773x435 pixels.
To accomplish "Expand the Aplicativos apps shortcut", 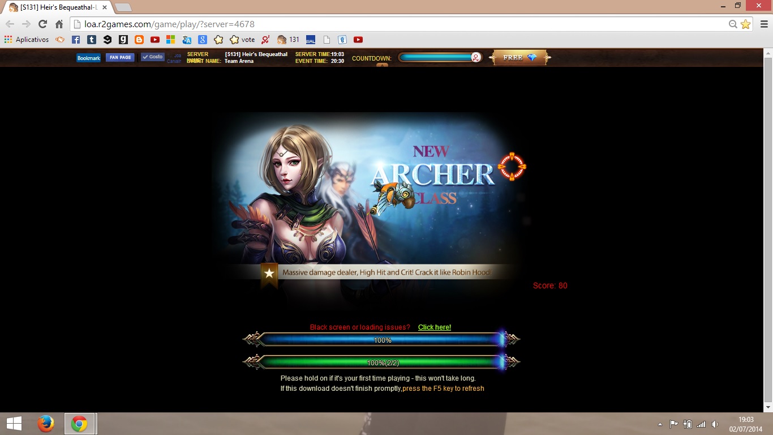I will 27,40.
